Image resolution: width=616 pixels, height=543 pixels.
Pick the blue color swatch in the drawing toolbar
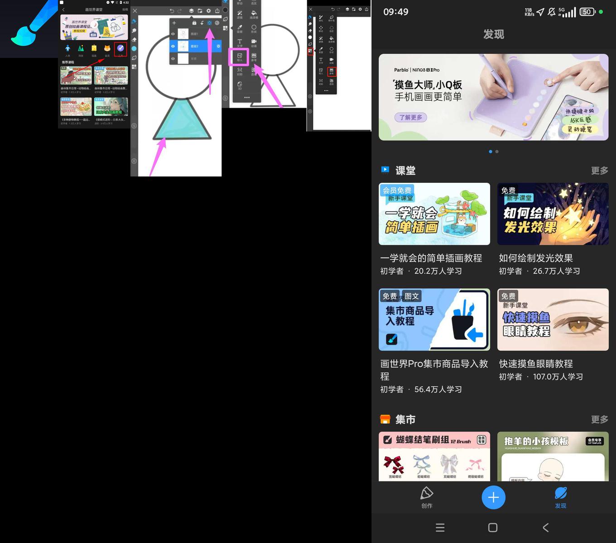[x=134, y=48]
